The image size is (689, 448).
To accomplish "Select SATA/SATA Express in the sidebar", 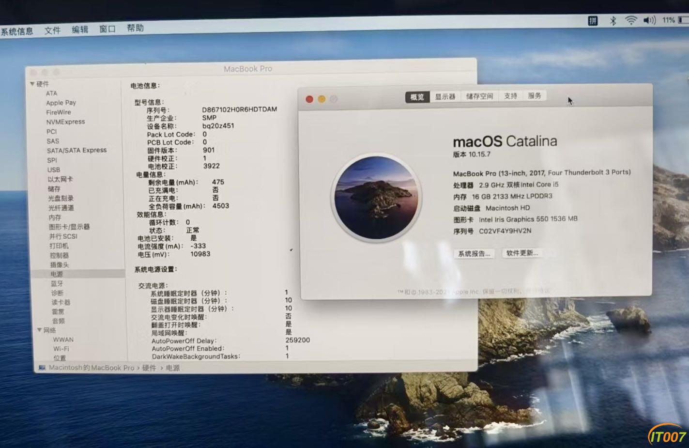I will pos(77,151).
